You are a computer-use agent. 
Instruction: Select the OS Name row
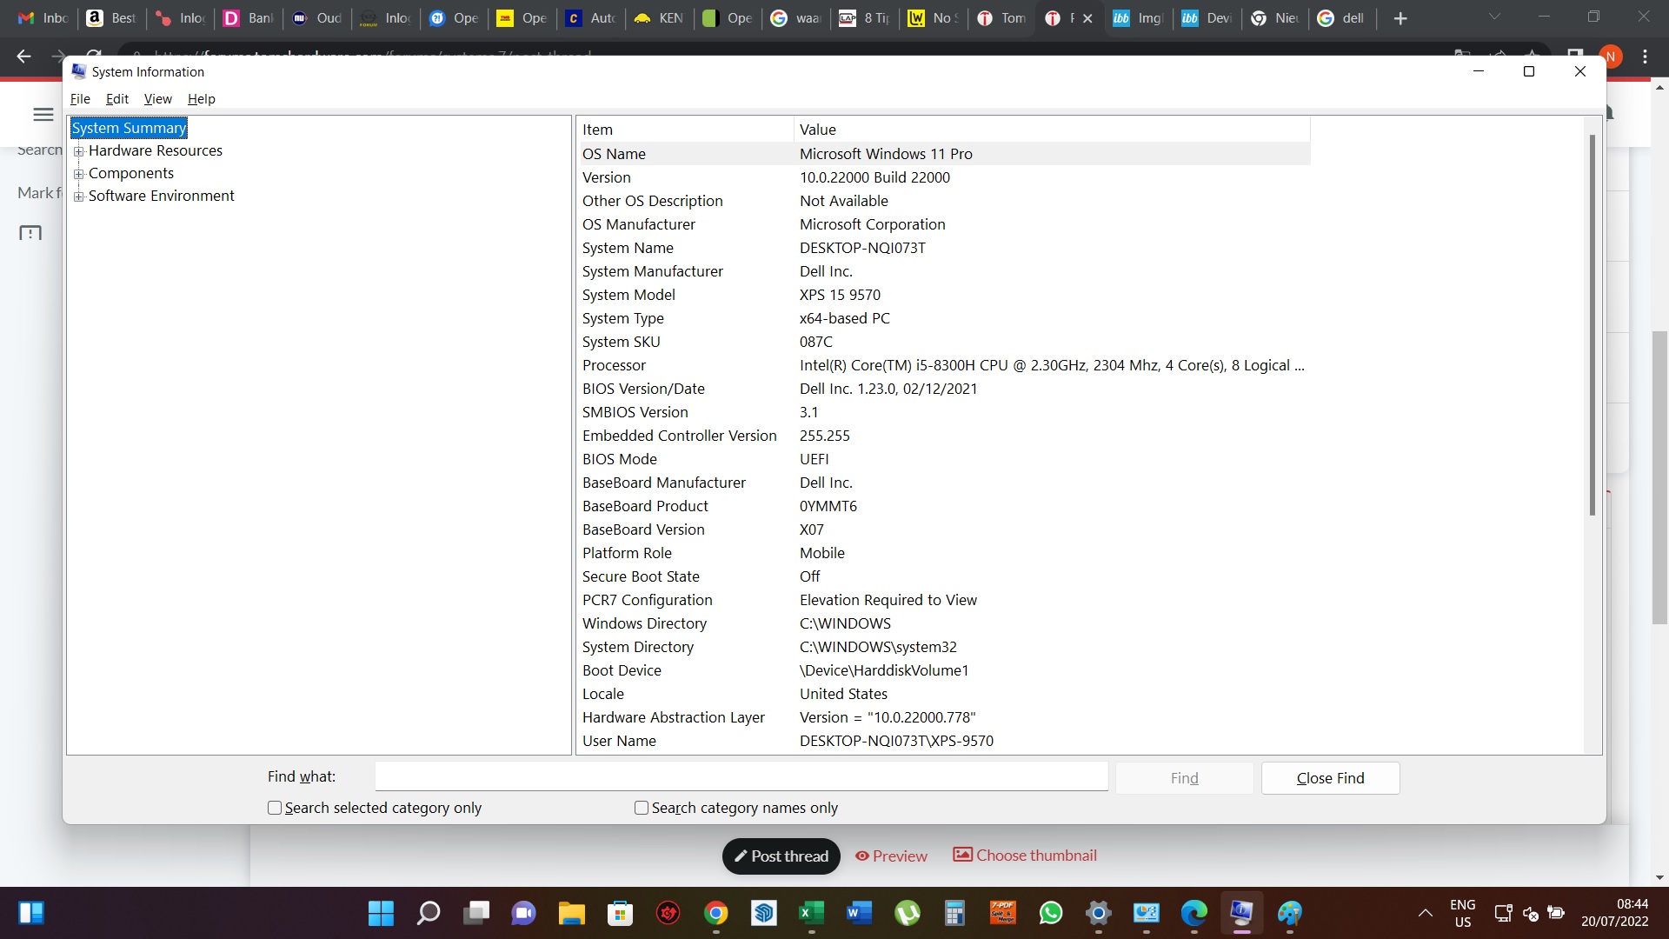(x=945, y=154)
